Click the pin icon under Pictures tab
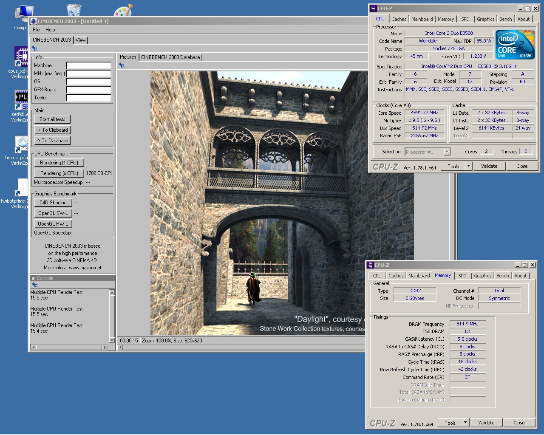Image resolution: width=544 pixels, height=435 pixels. 122,65
